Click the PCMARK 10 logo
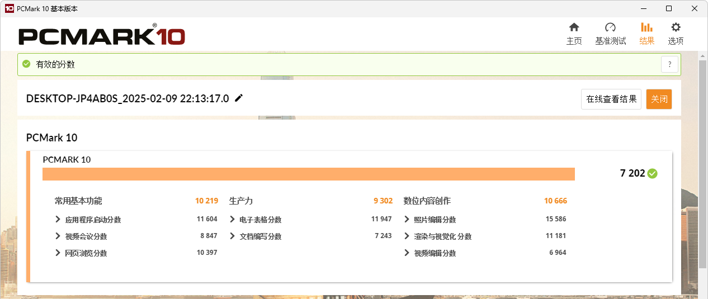This screenshot has width=708, height=299. coord(102,36)
